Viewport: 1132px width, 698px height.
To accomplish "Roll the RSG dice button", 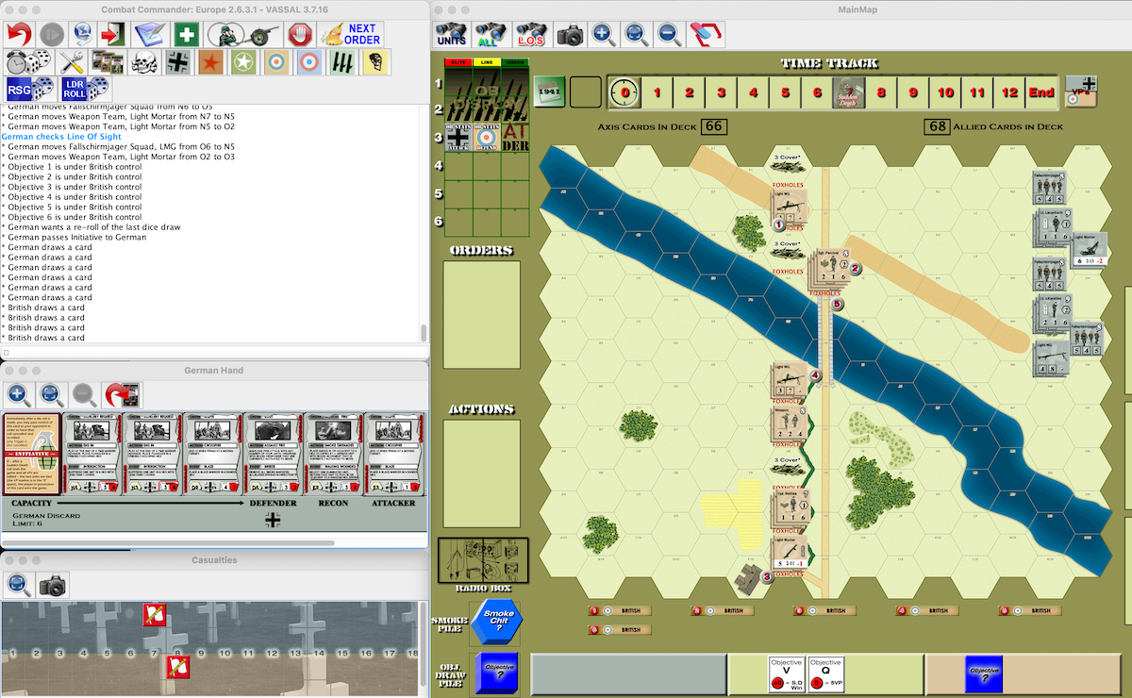I will pos(29,90).
